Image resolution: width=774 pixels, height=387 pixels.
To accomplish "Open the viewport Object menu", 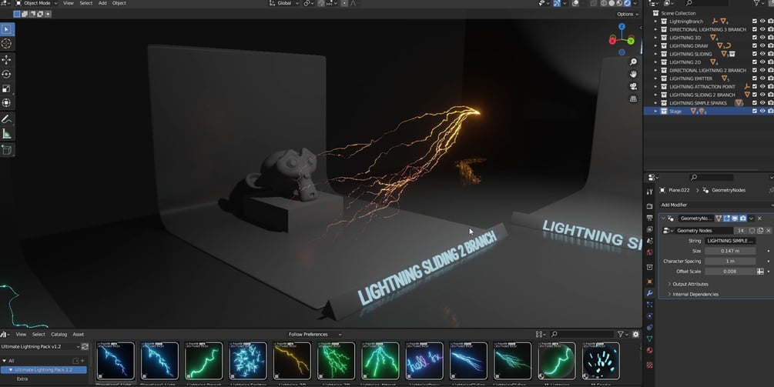I will pyautogui.click(x=119, y=3).
